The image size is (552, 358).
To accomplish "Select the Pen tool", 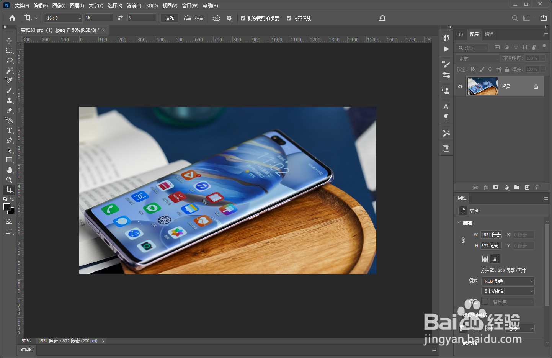I will (x=9, y=140).
